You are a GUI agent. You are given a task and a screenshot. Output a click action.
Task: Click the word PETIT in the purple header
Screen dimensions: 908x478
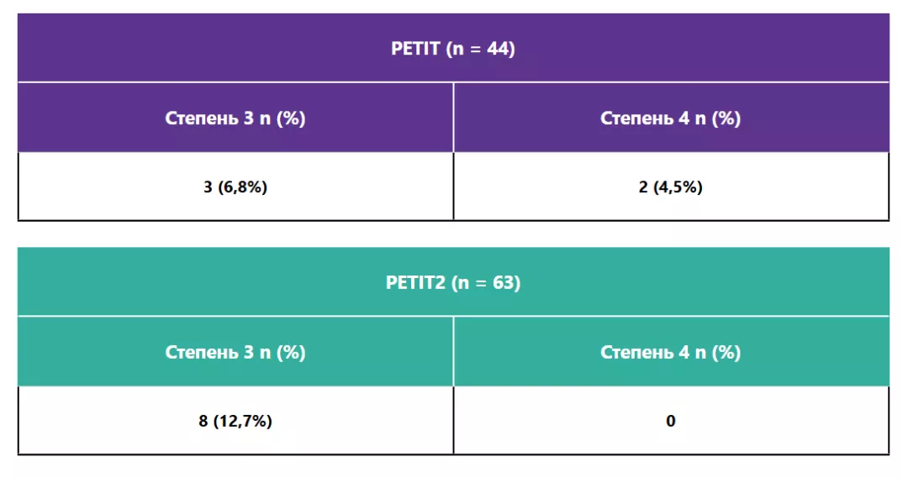tap(415, 49)
